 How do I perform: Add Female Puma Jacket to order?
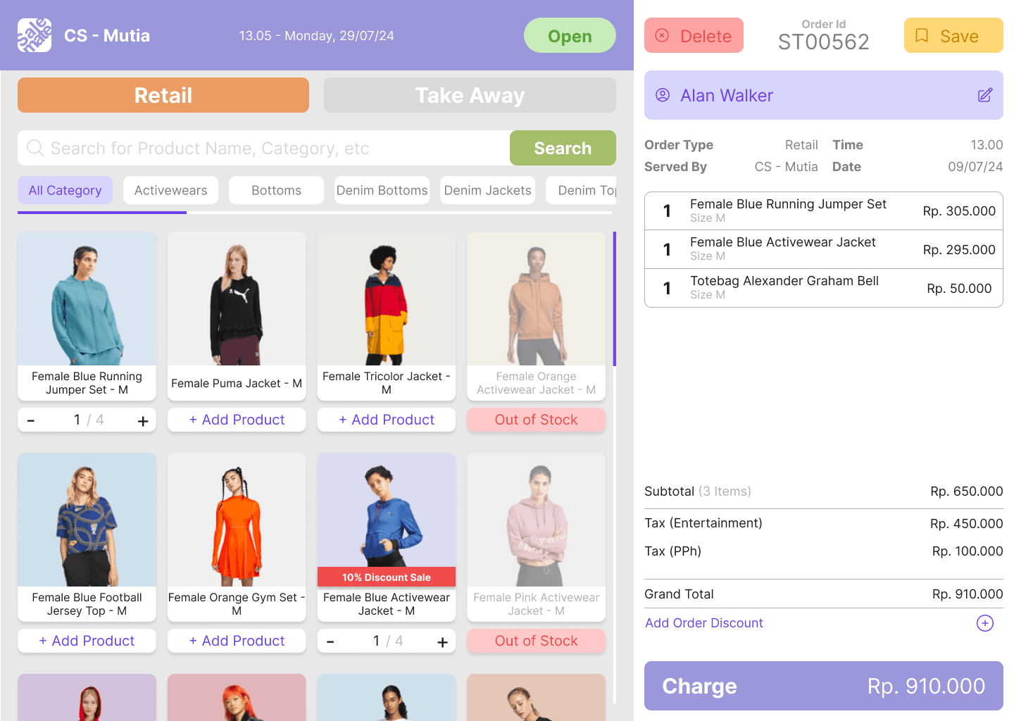[x=237, y=420]
